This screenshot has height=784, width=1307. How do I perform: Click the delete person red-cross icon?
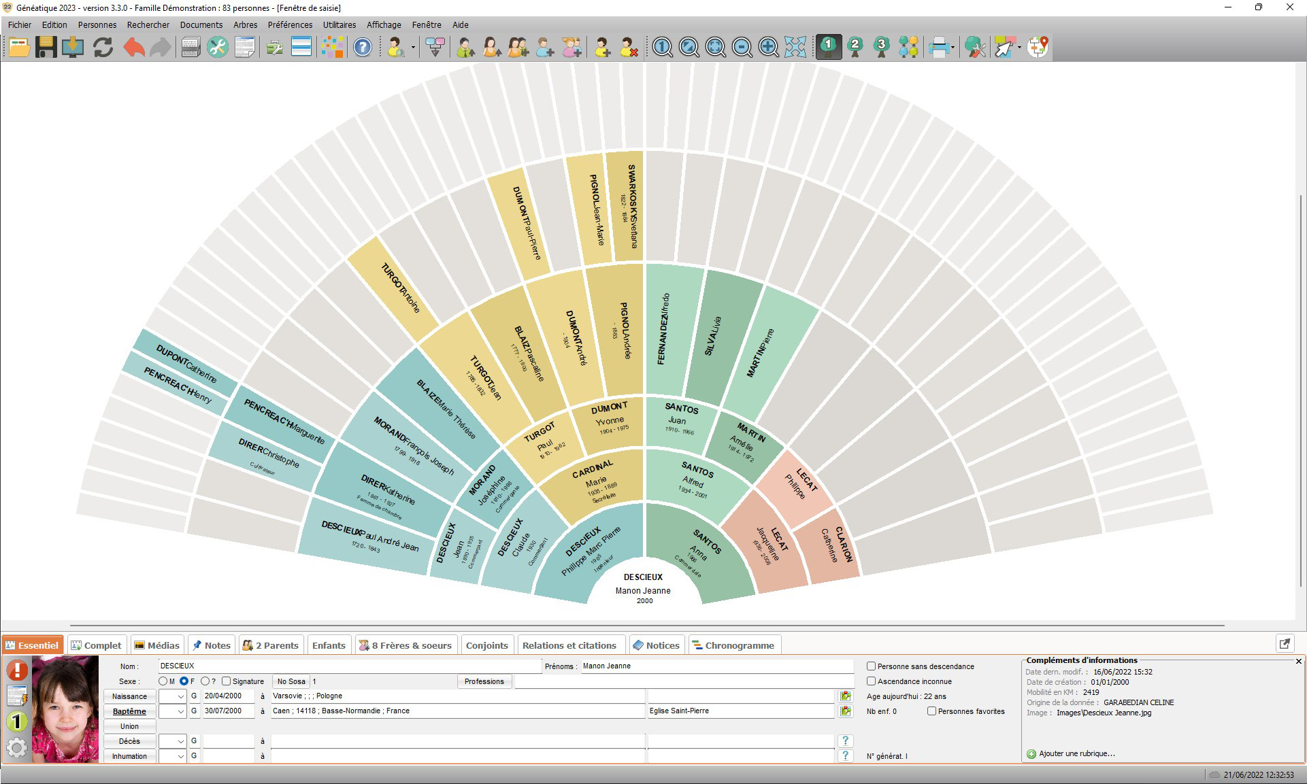click(x=629, y=47)
